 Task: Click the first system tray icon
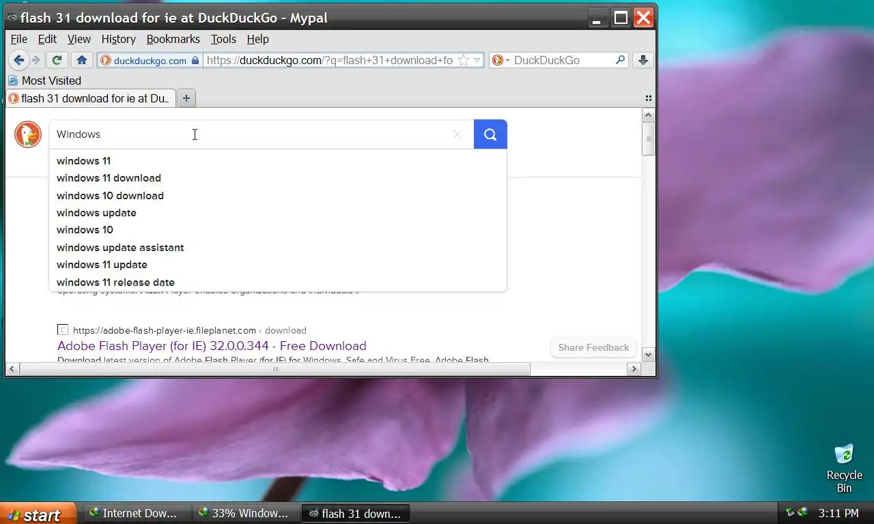[790, 512]
